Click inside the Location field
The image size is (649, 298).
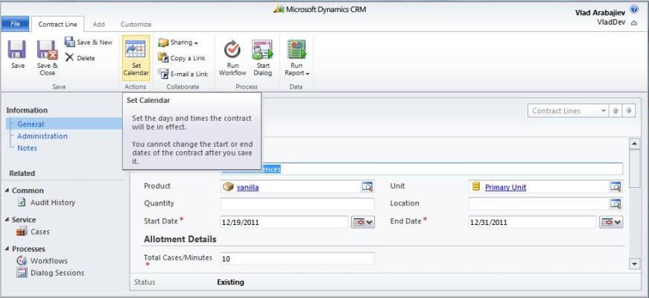pos(539,203)
